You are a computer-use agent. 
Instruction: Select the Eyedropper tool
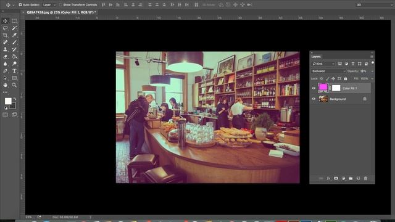coord(14,35)
